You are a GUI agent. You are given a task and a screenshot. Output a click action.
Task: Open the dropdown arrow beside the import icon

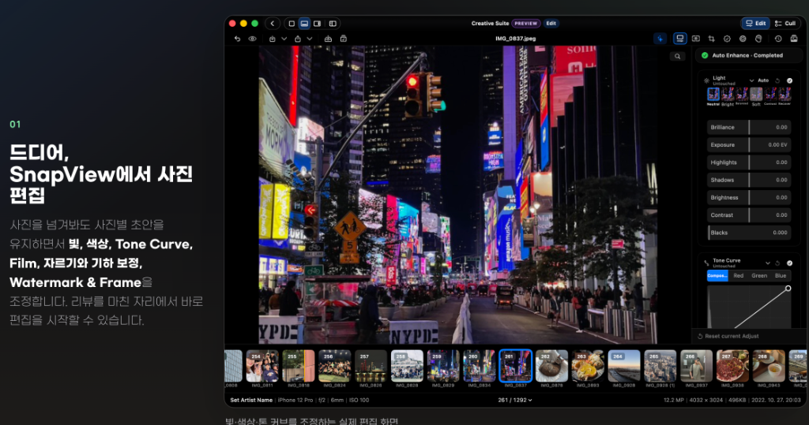coord(284,39)
